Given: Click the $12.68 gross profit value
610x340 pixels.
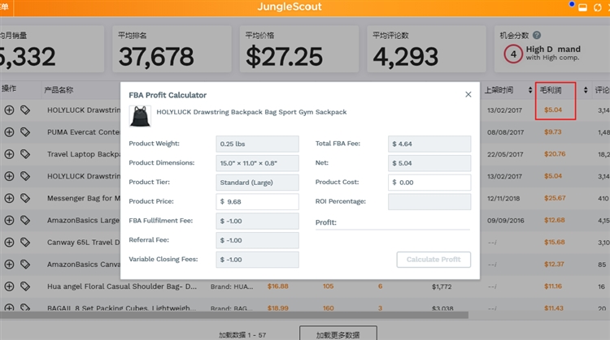Looking at the screenshot, I should click(554, 220).
